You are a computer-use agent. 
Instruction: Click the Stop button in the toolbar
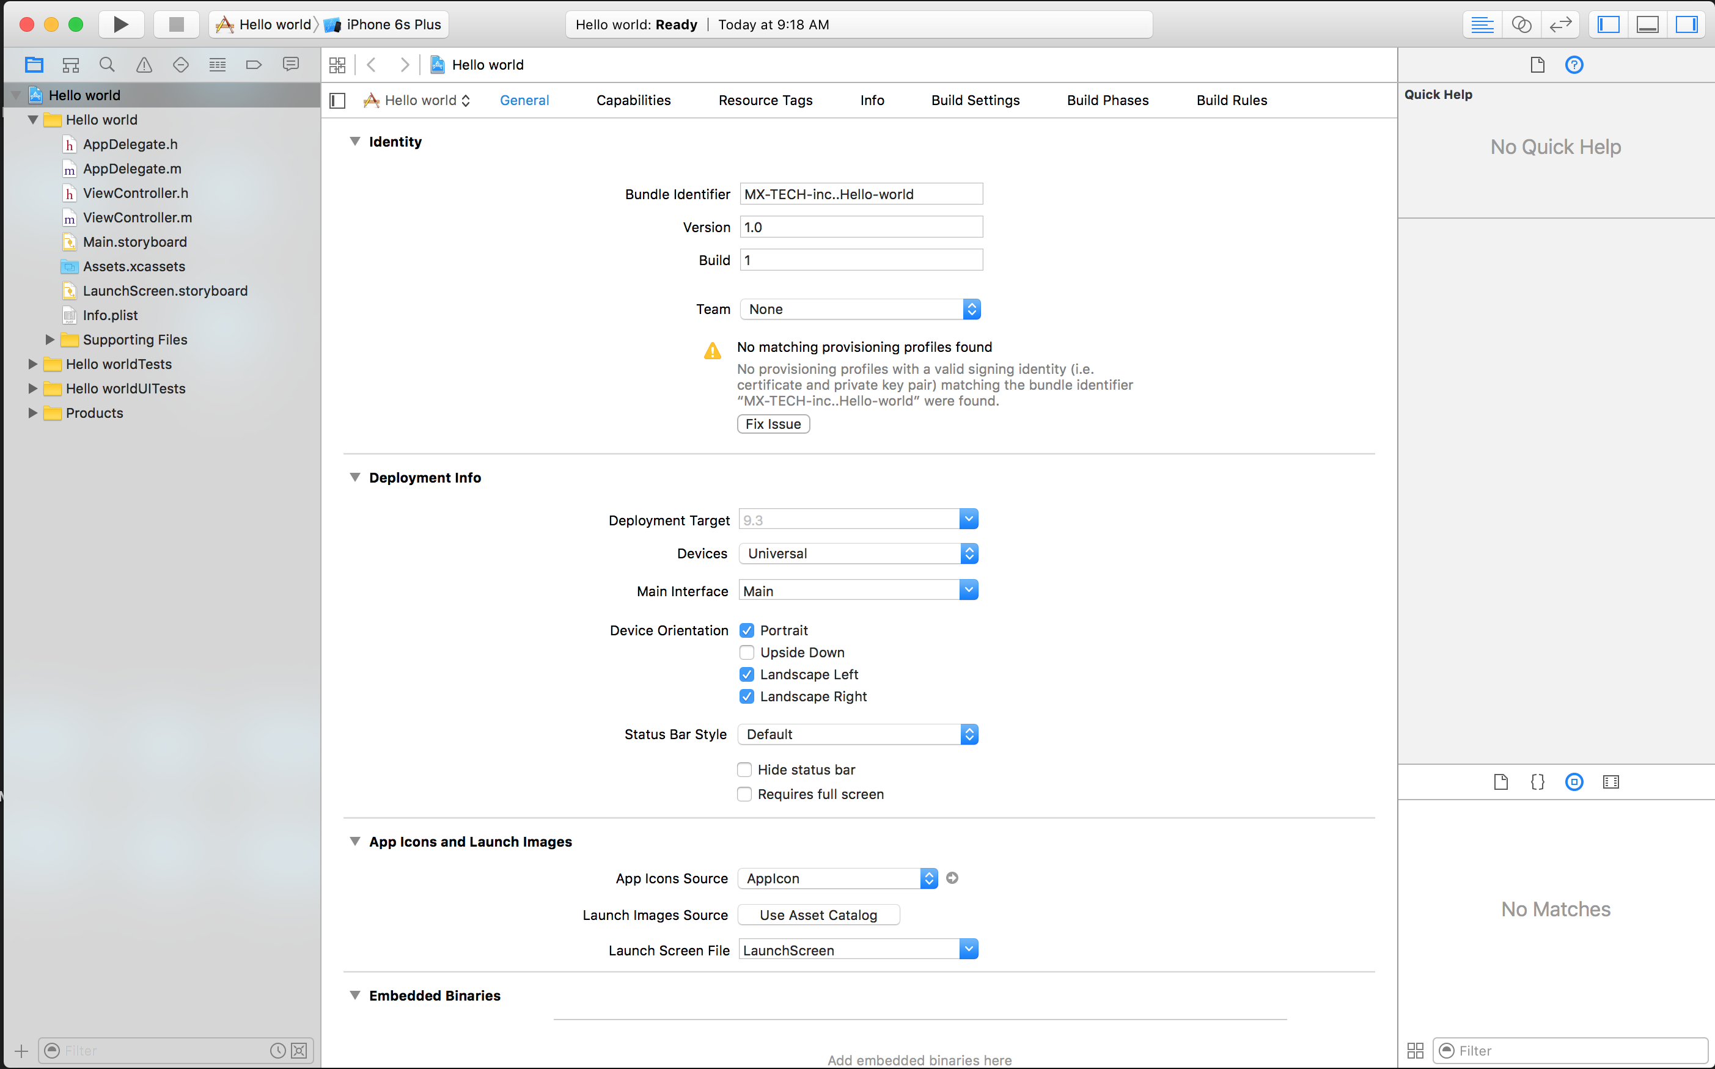(176, 24)
